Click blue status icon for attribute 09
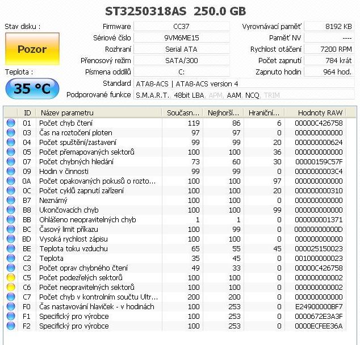The width and height of the screenshot is (360, 345). click(x=11, y=171)
